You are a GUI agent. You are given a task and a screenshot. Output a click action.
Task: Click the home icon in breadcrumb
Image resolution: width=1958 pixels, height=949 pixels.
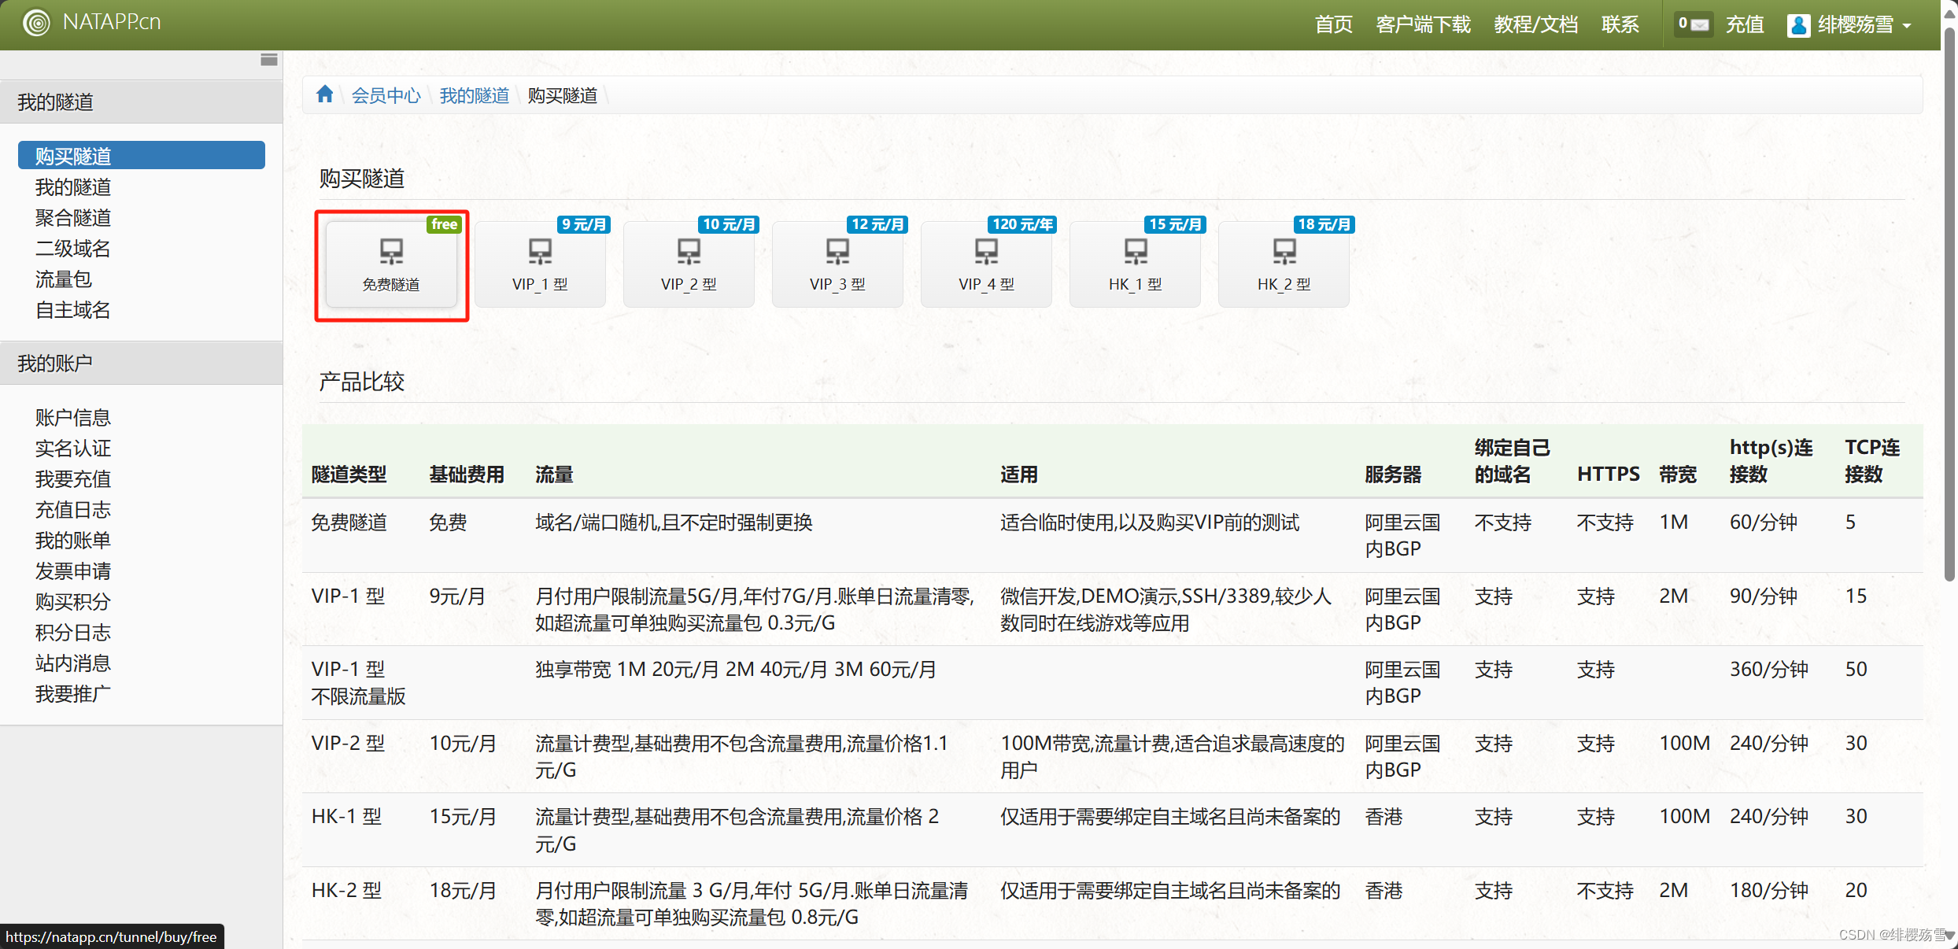click(x=324, y=95)
